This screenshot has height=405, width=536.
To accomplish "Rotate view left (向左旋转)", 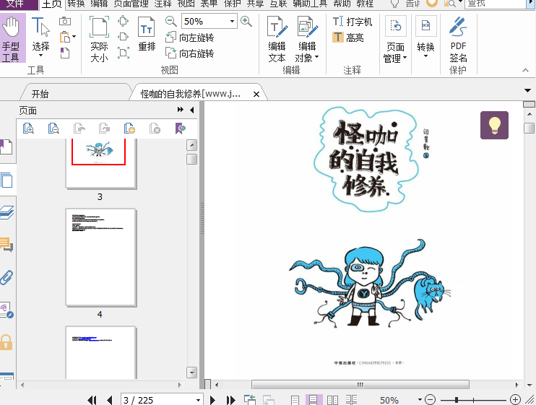I will coord(190,38).
